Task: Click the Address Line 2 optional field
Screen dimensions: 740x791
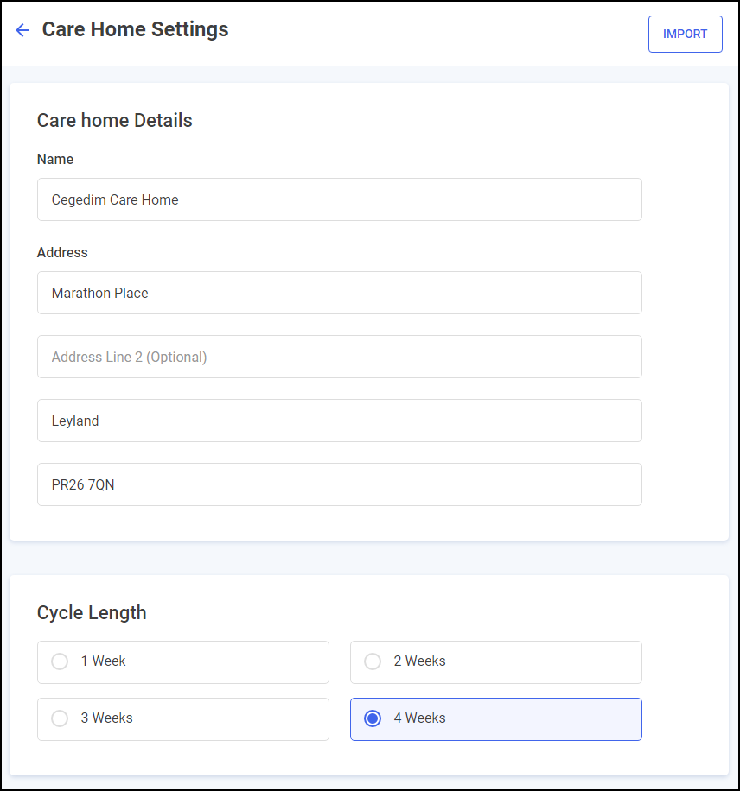Action: click(339, 357)
